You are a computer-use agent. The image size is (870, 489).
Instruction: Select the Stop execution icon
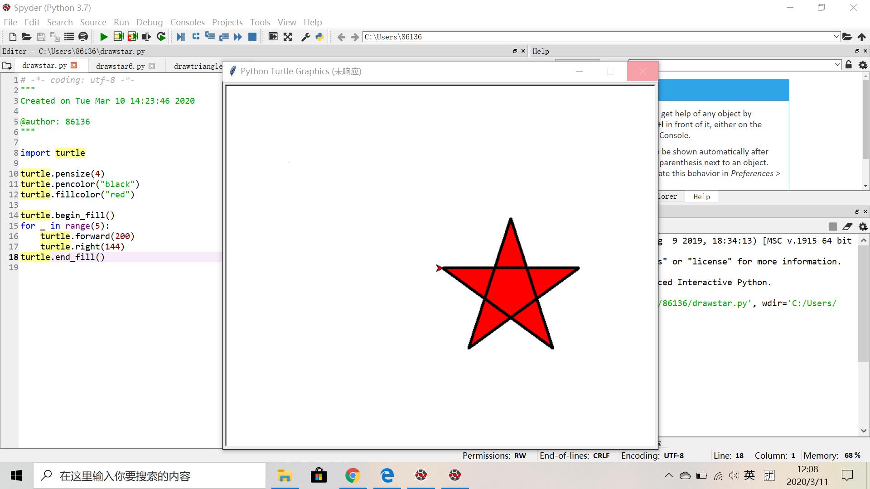tap(253, 37)
